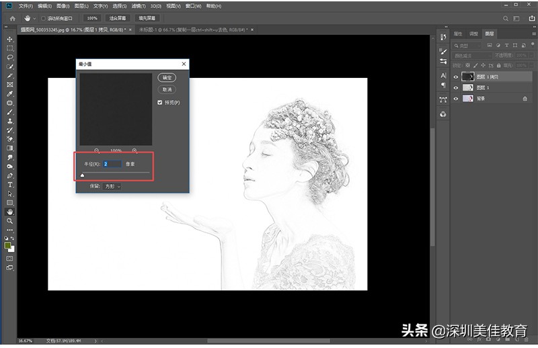Select the Smudge tool
The height and width of the screenshot is (348, 538).
point(9,157)
